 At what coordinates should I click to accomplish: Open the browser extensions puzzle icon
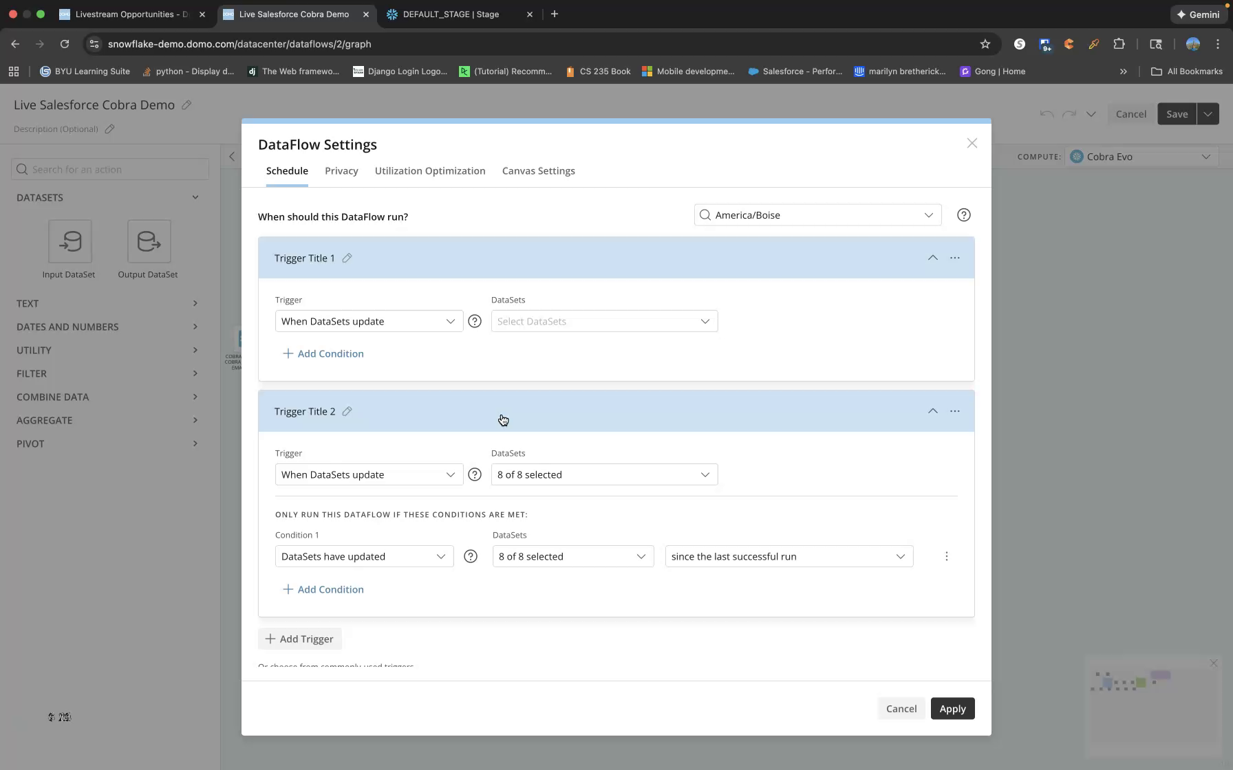click(x=1119, y=43)
